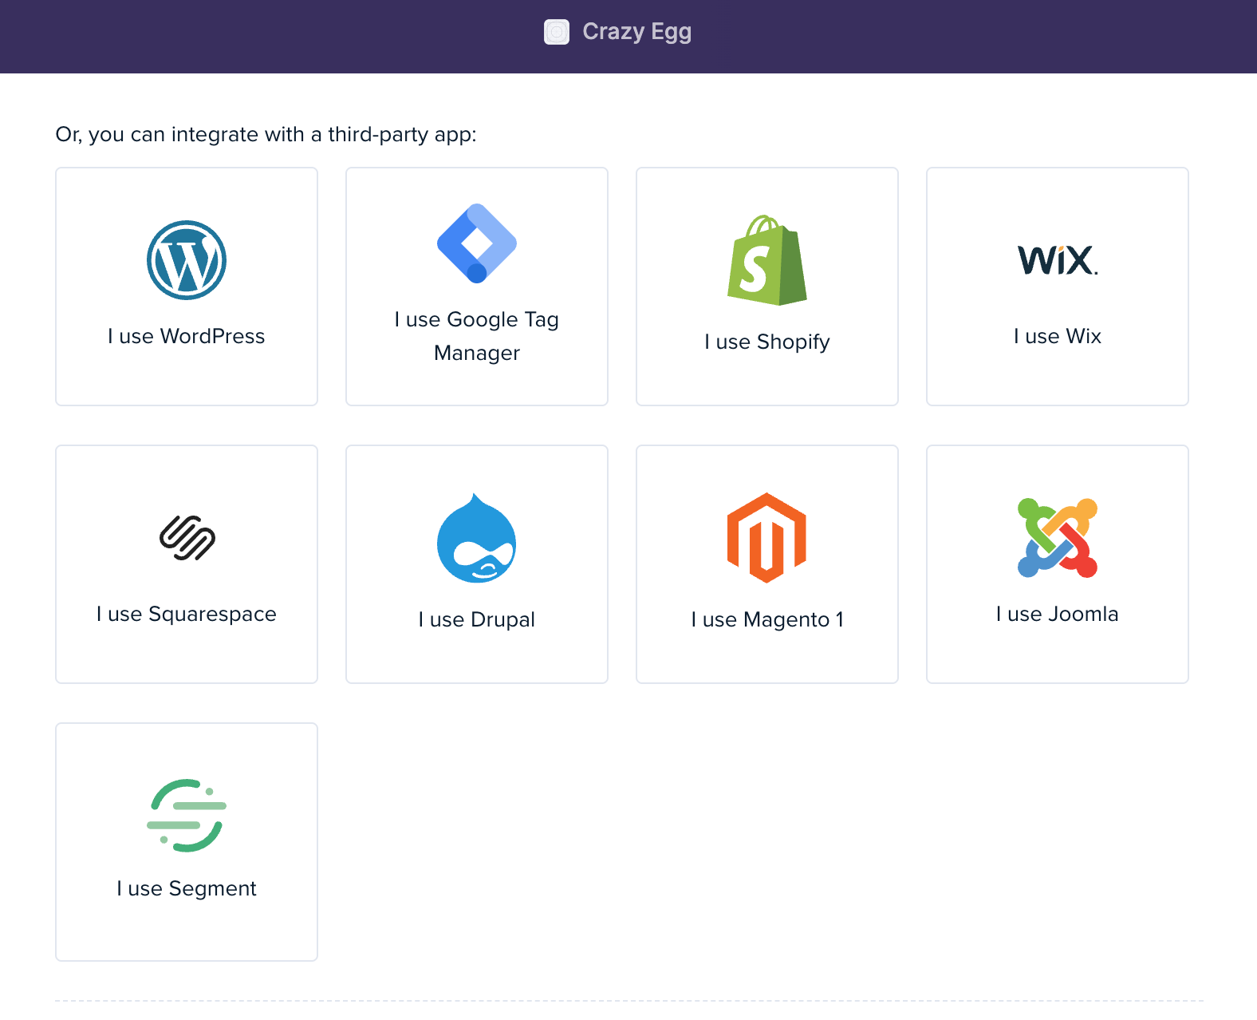Select the "I use Joomla" label

tap(1058, 614)
